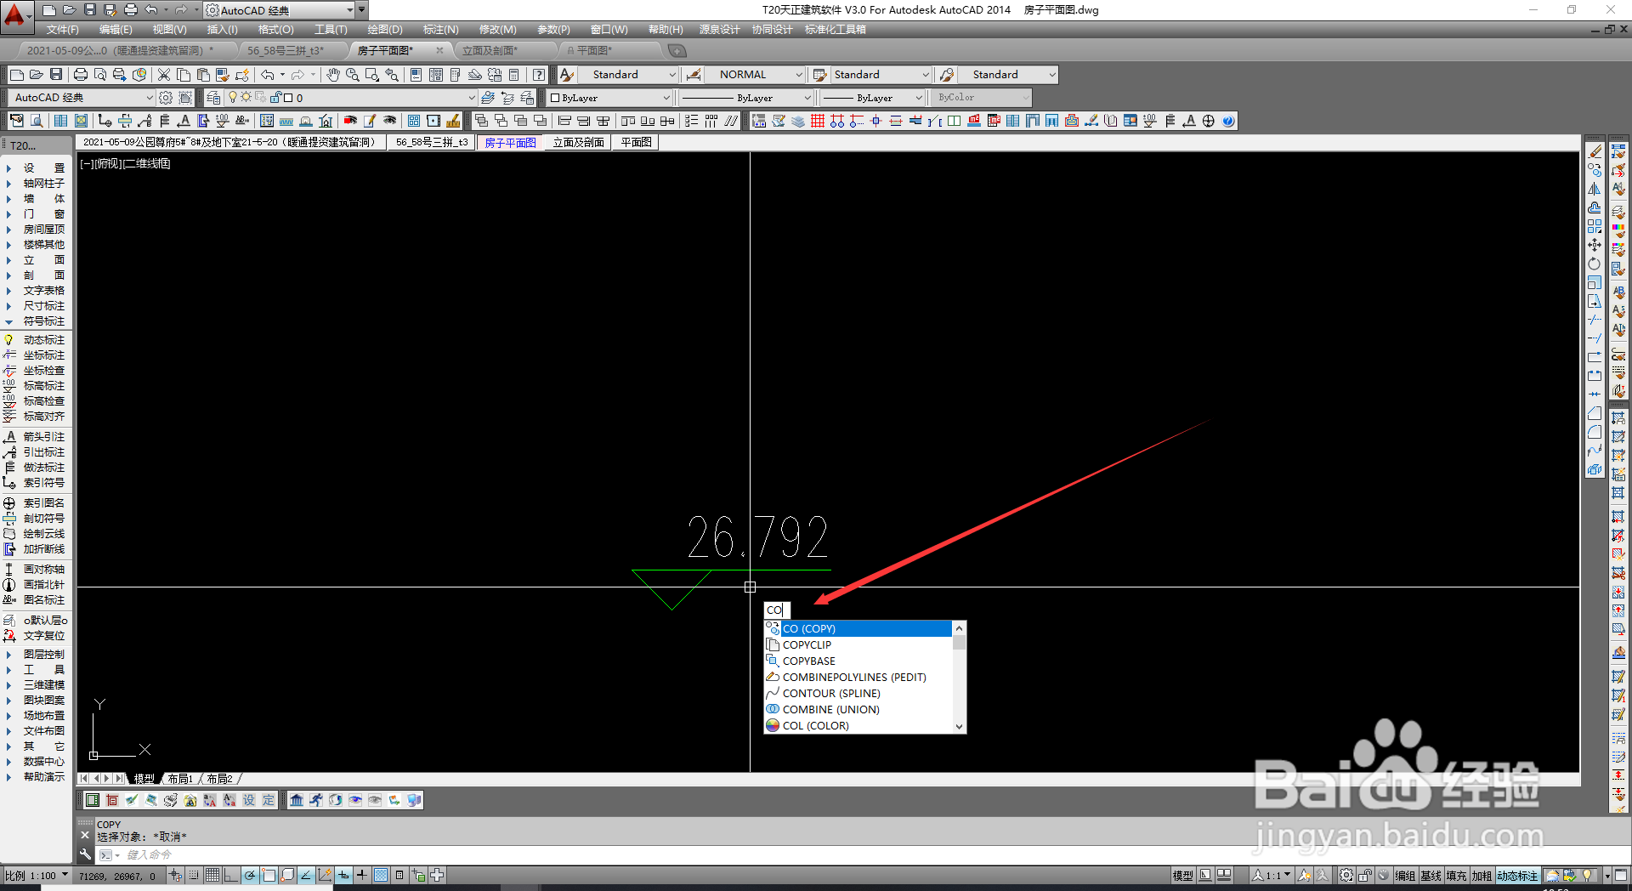Click the command line wrench icon
This screenshot has height=891, width=1632.
[x=85, y=854]
